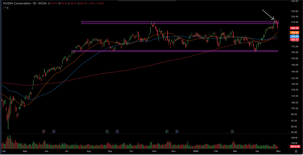Open the green earnings E marker in late August
Screen dimensions: 303x155
[107, 131]
